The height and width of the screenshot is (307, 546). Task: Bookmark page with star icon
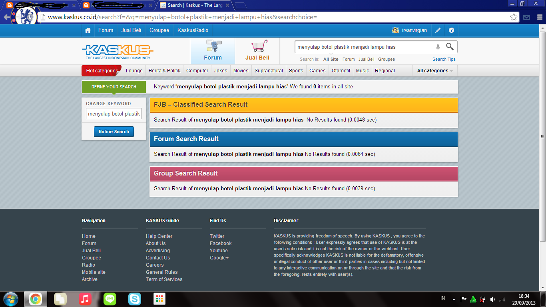[x=514, y=17]
